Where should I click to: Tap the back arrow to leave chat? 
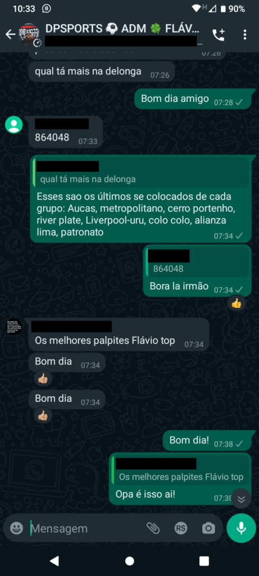point(10,34)
